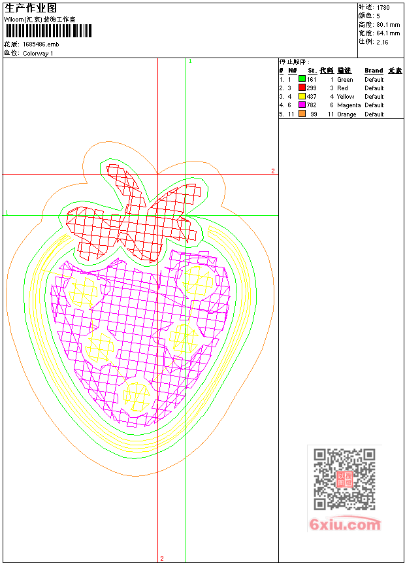Viewport: 405px width, 563px height.
Task: Click the Brand column header
Action: (x=374, y=71)
